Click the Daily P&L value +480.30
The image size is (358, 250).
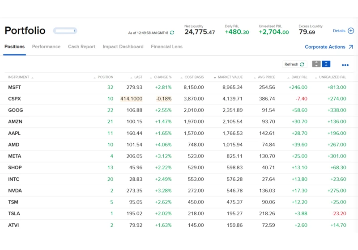[237, 32]
